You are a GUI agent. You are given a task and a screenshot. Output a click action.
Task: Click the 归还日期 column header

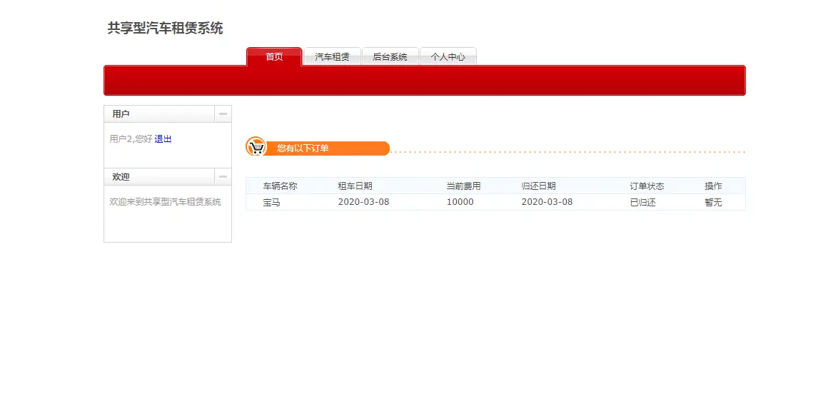(539, 186)
